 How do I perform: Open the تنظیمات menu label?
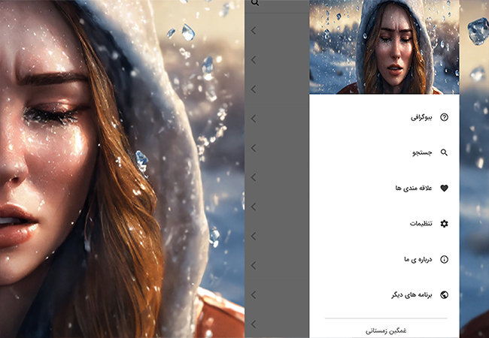coord(421,224)
